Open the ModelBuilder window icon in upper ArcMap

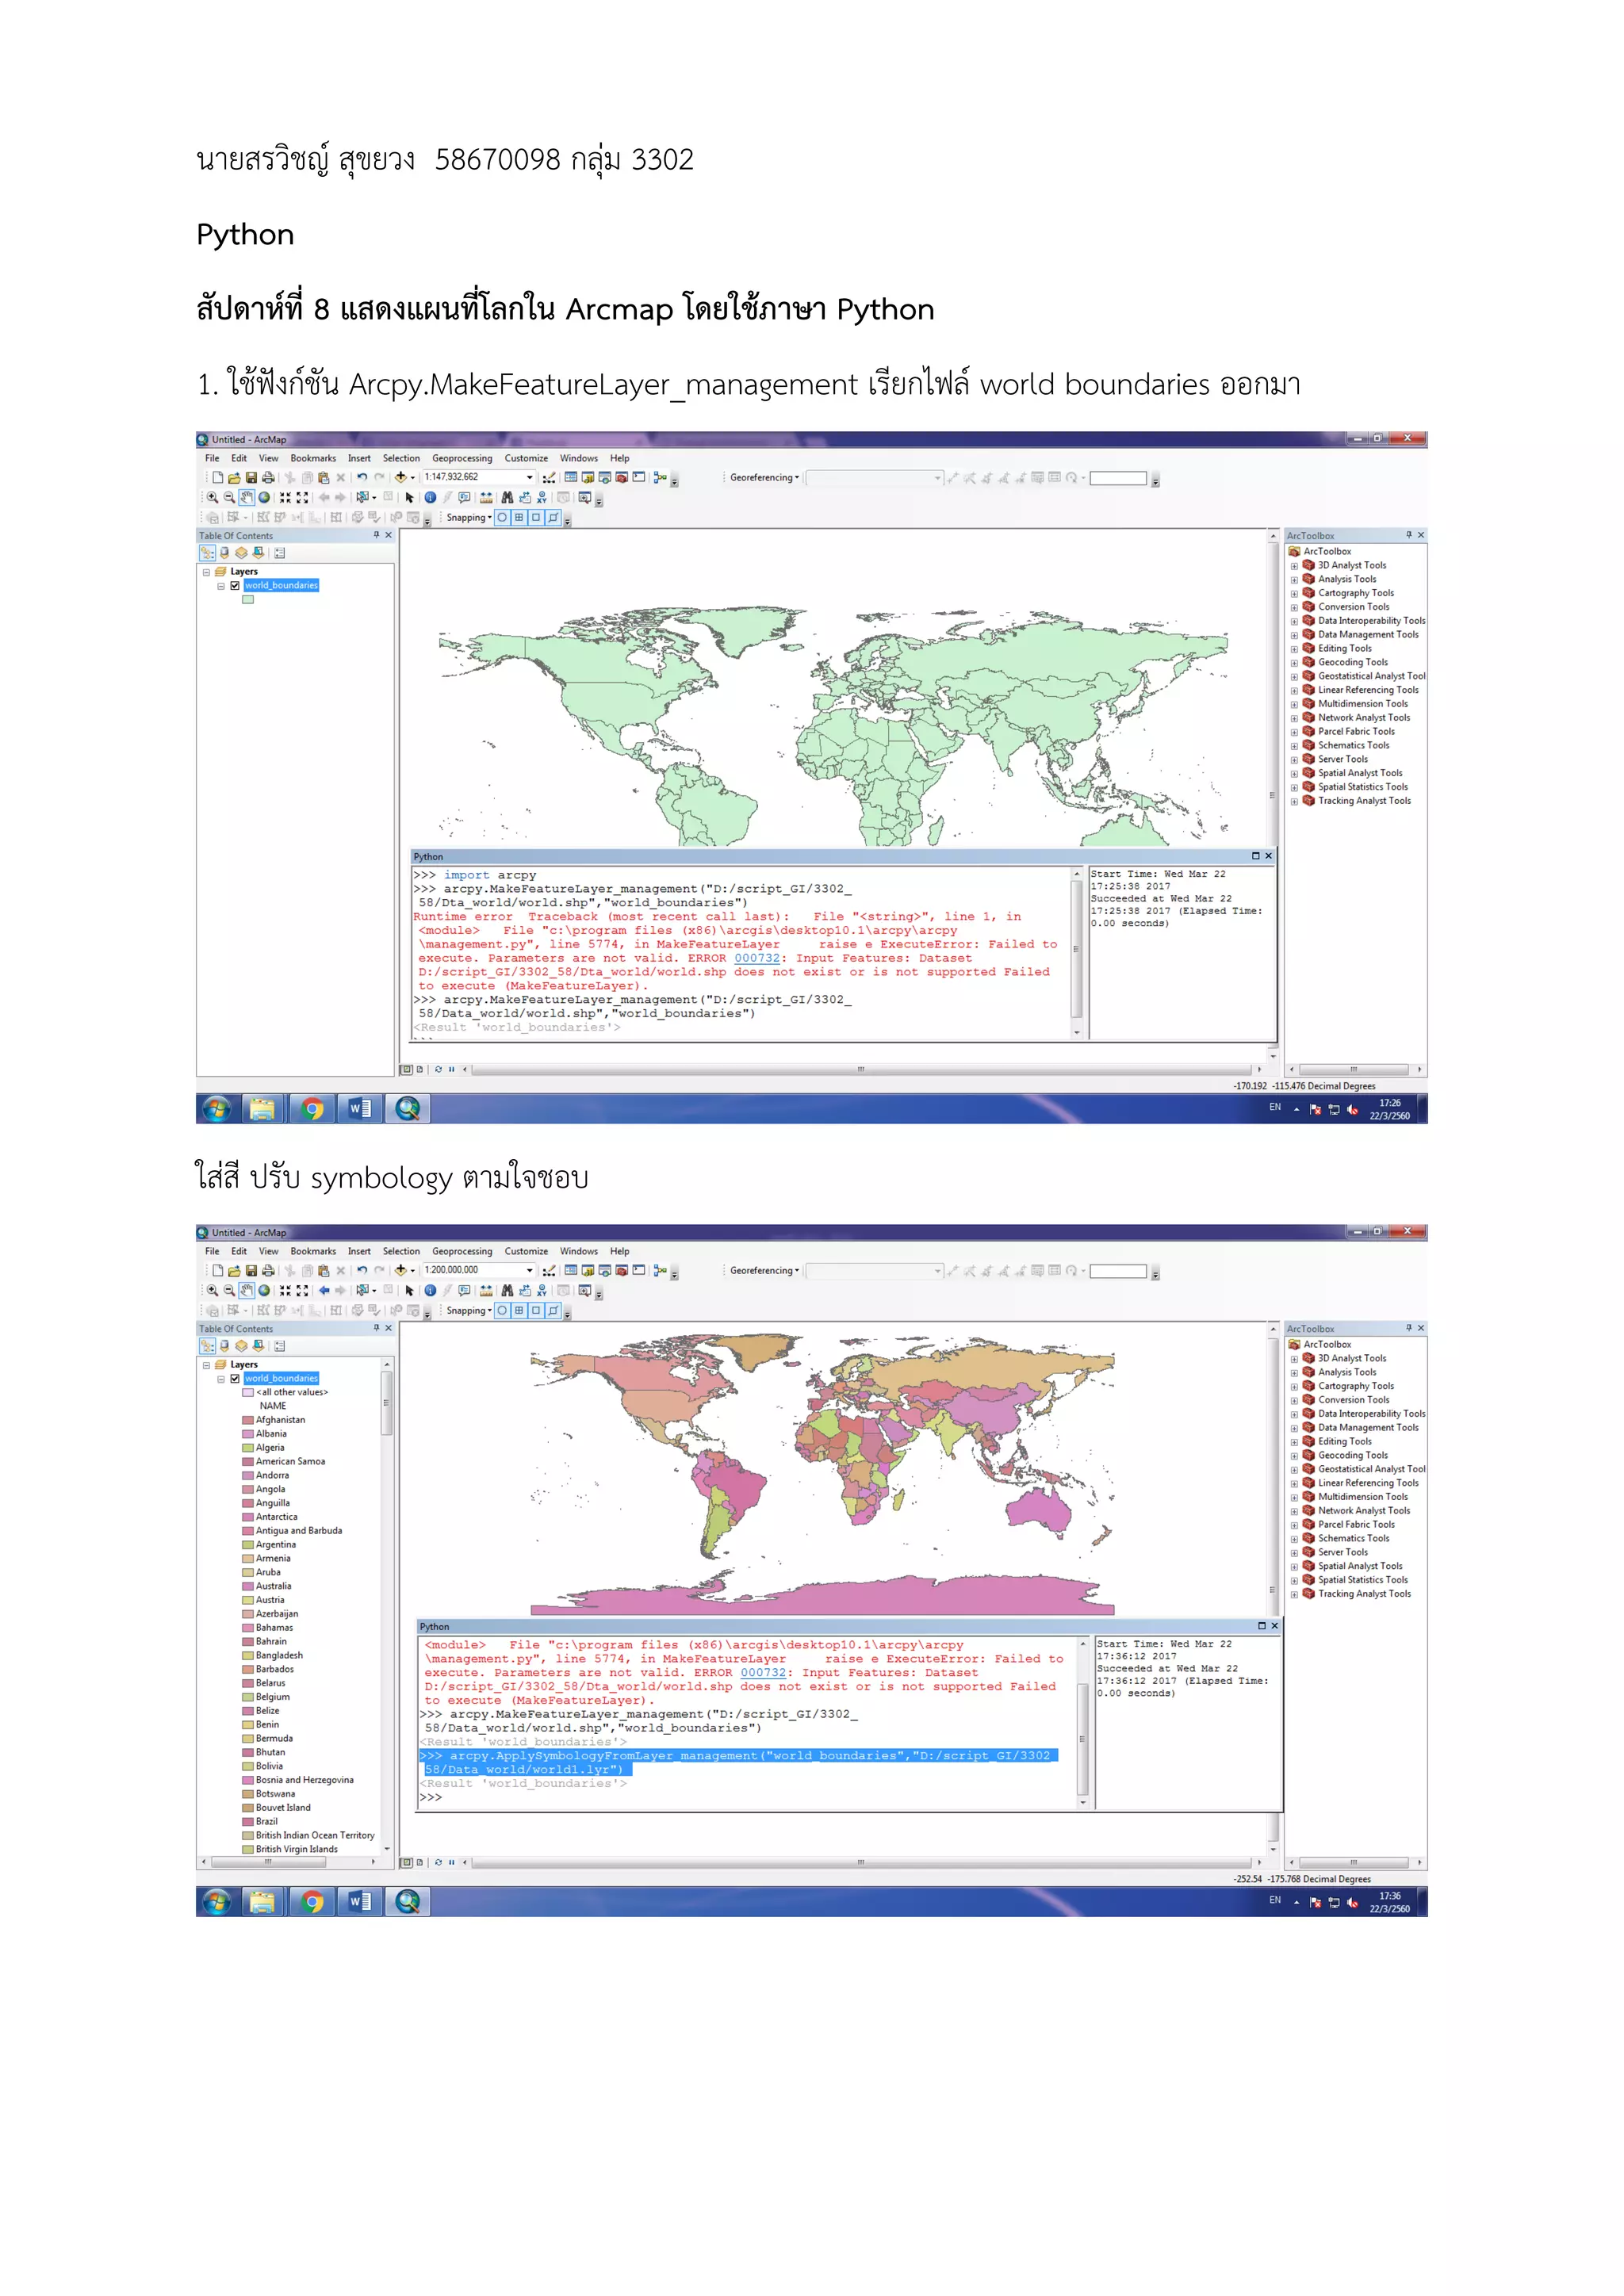coord(661,477)
